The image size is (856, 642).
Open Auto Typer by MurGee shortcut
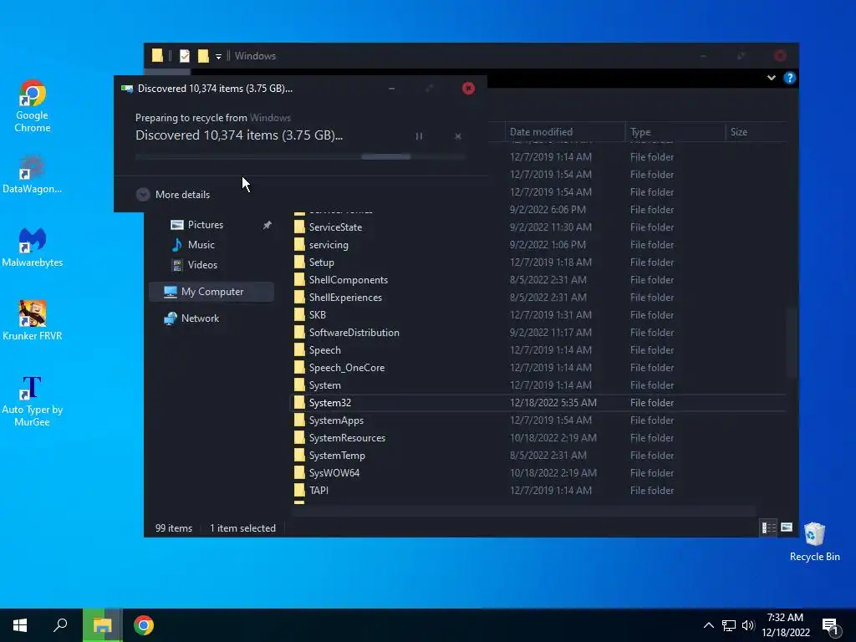[33, 400]
